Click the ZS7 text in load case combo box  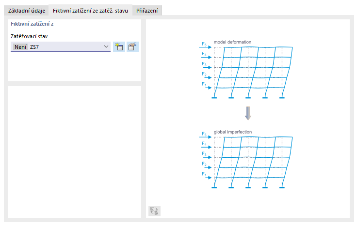coord(34,46)
